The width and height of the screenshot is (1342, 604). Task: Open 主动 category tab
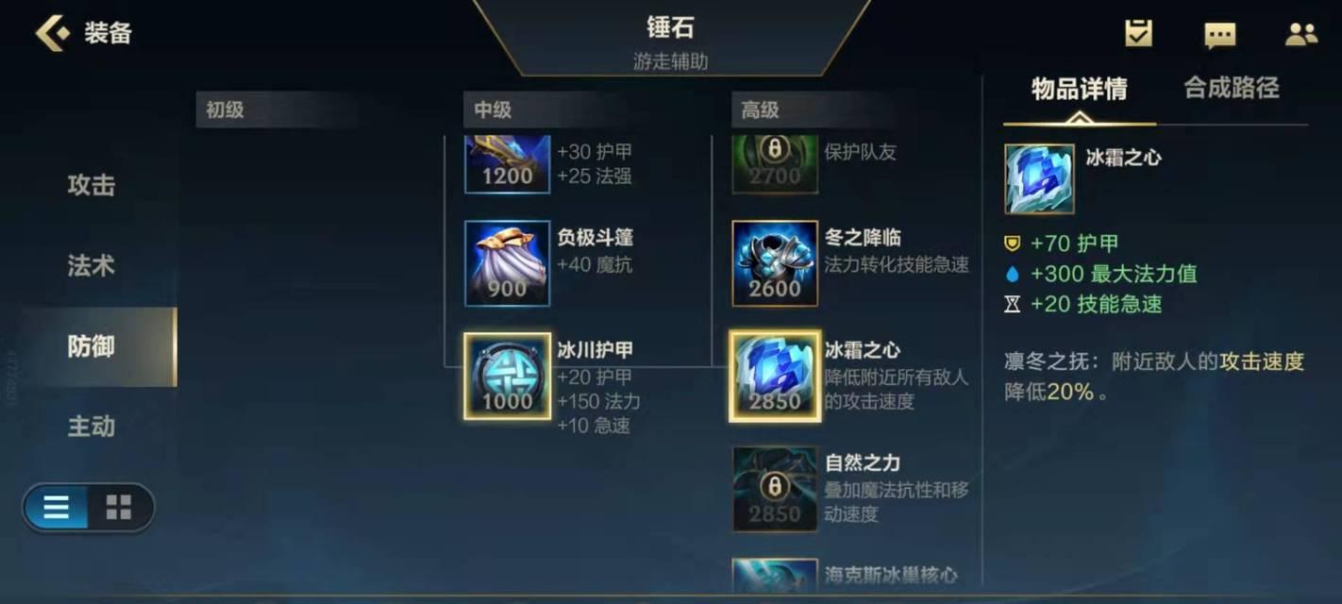92,427
